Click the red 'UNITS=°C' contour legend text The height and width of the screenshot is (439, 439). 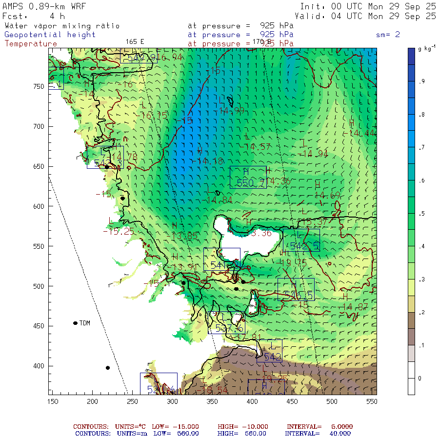130,427
